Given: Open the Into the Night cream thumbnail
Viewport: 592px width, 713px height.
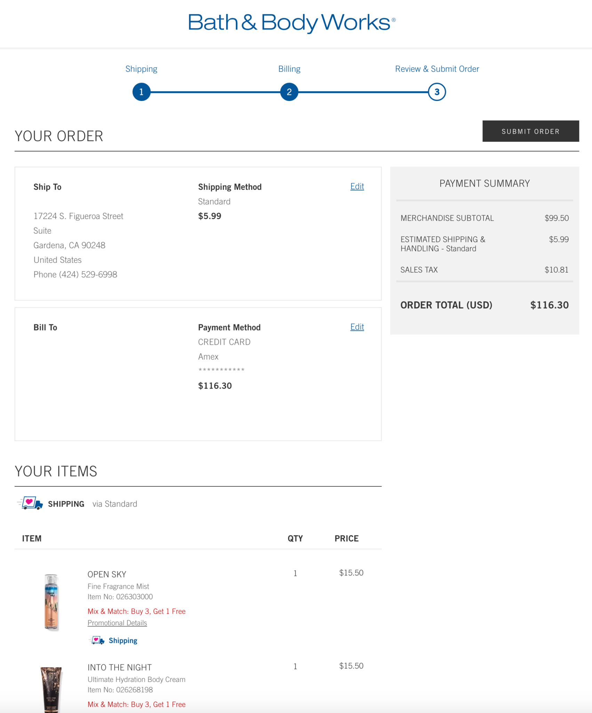Looking at the screenshot, I should click(51, 689).
